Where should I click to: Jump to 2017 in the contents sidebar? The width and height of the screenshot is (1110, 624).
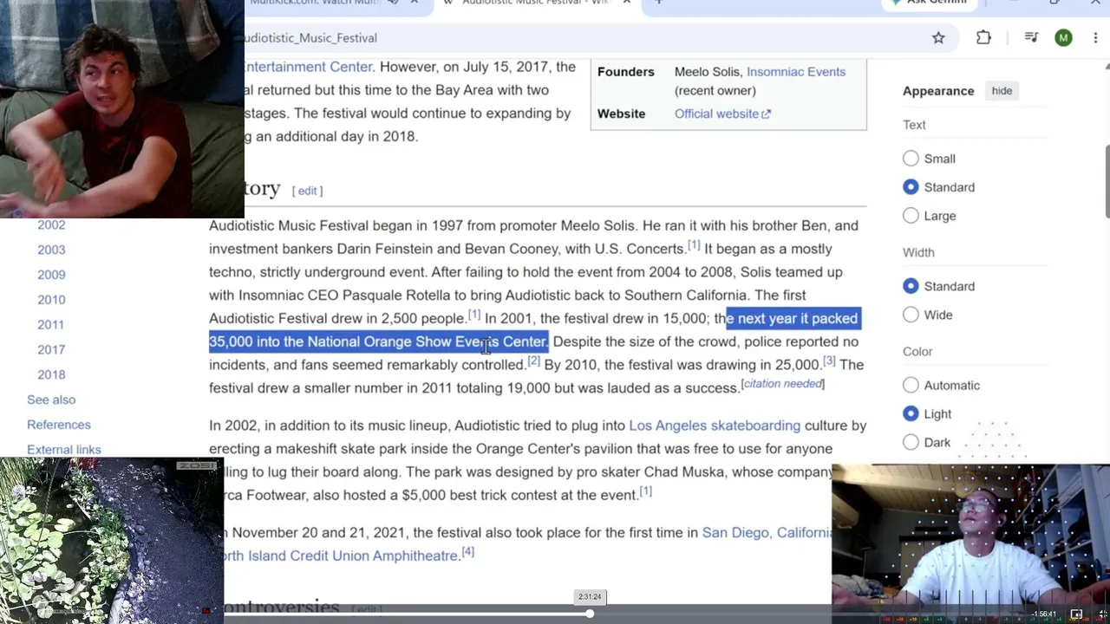(x=51, y=350)
